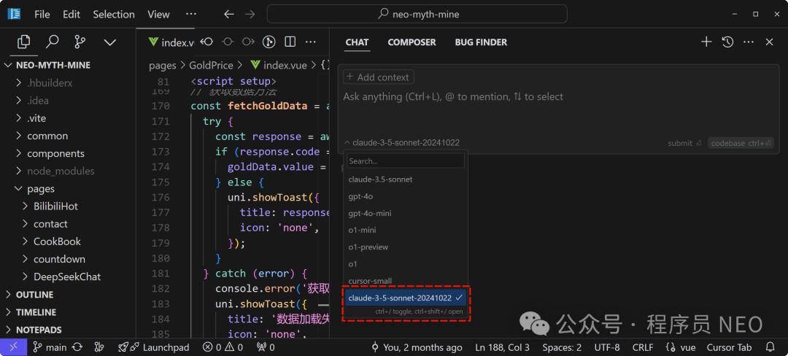
Task: Select gpt-4o model option
Action: coord(361,196)
